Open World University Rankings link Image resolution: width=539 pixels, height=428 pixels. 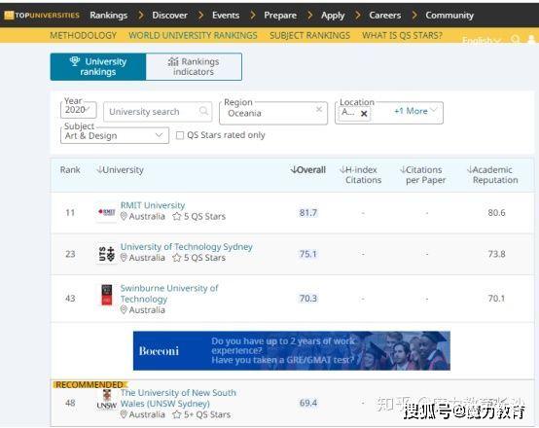point(193,35)
